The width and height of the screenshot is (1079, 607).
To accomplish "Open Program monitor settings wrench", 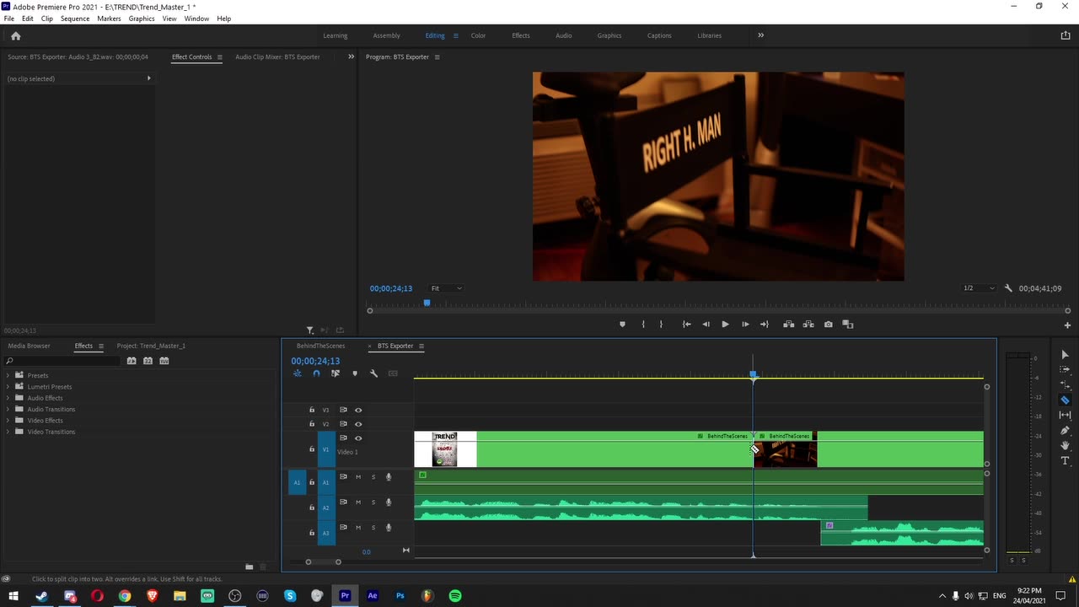I will pos(1008,288).
